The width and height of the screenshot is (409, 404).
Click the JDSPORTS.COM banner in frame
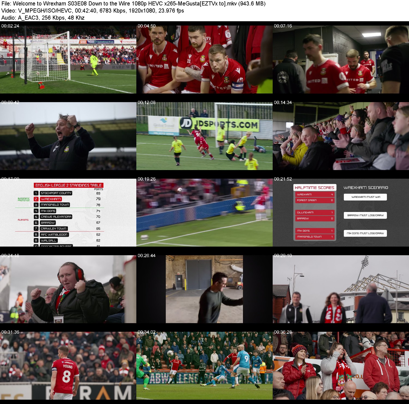pyautogui.click(x=219, y=125)
